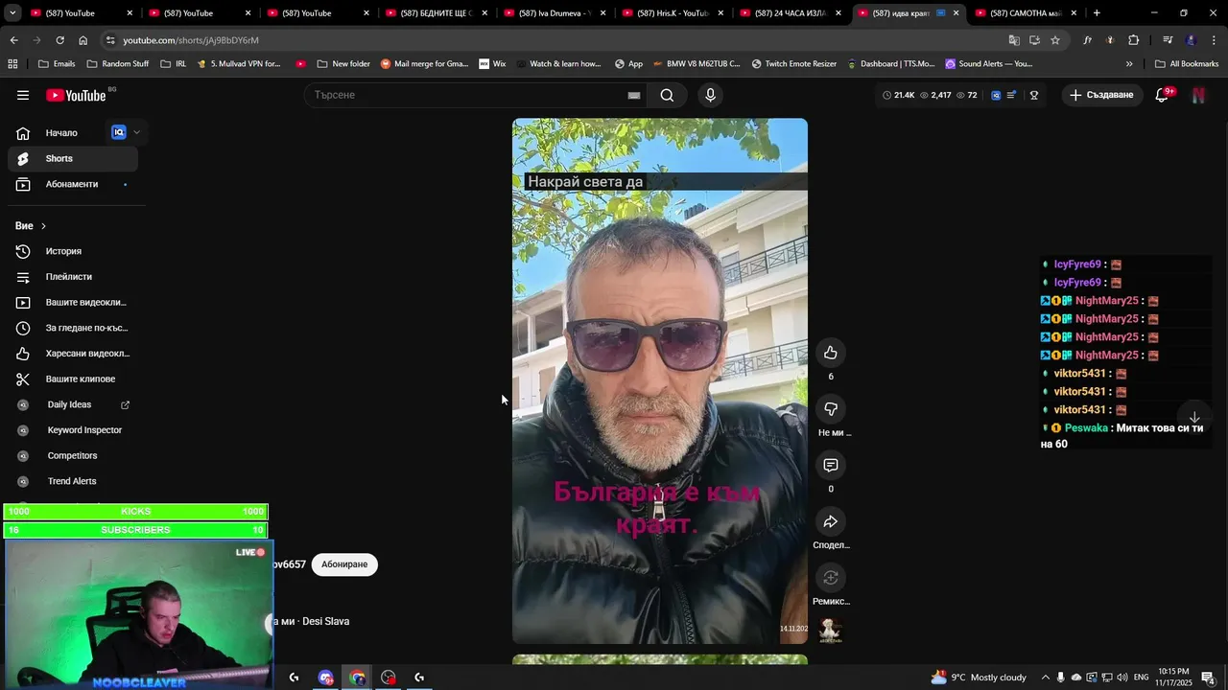Open the notifications bell
The height and width of the screenshot is (690, 1228).
coord(1163,95)
